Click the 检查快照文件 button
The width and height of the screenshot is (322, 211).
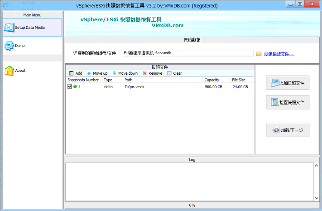tap(288, 102)
